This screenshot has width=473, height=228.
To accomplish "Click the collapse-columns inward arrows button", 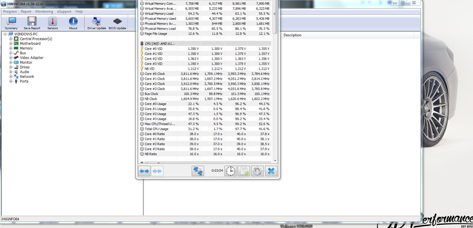I will coord(157,171).
